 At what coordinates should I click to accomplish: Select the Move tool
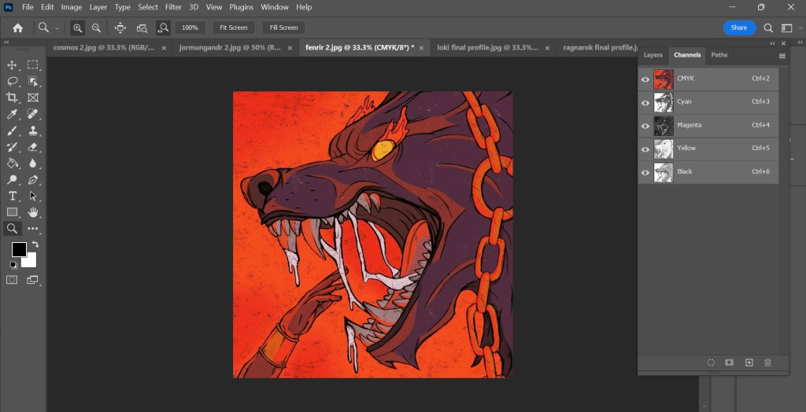coord(13,65)
